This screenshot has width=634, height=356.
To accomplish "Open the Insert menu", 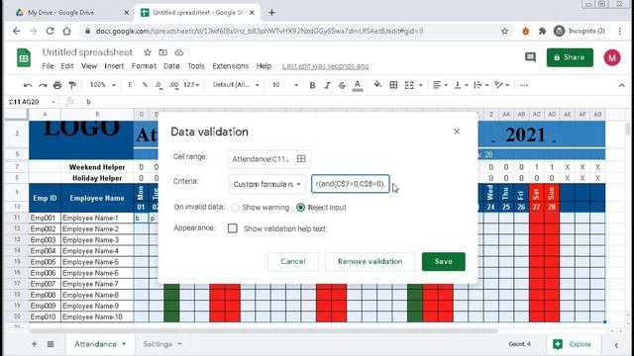I will pos(114,66).
